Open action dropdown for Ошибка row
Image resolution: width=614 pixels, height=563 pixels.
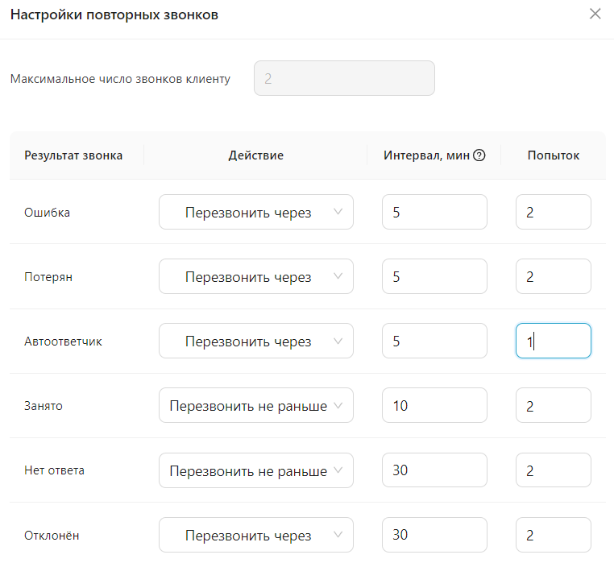(x=255, y=212)
